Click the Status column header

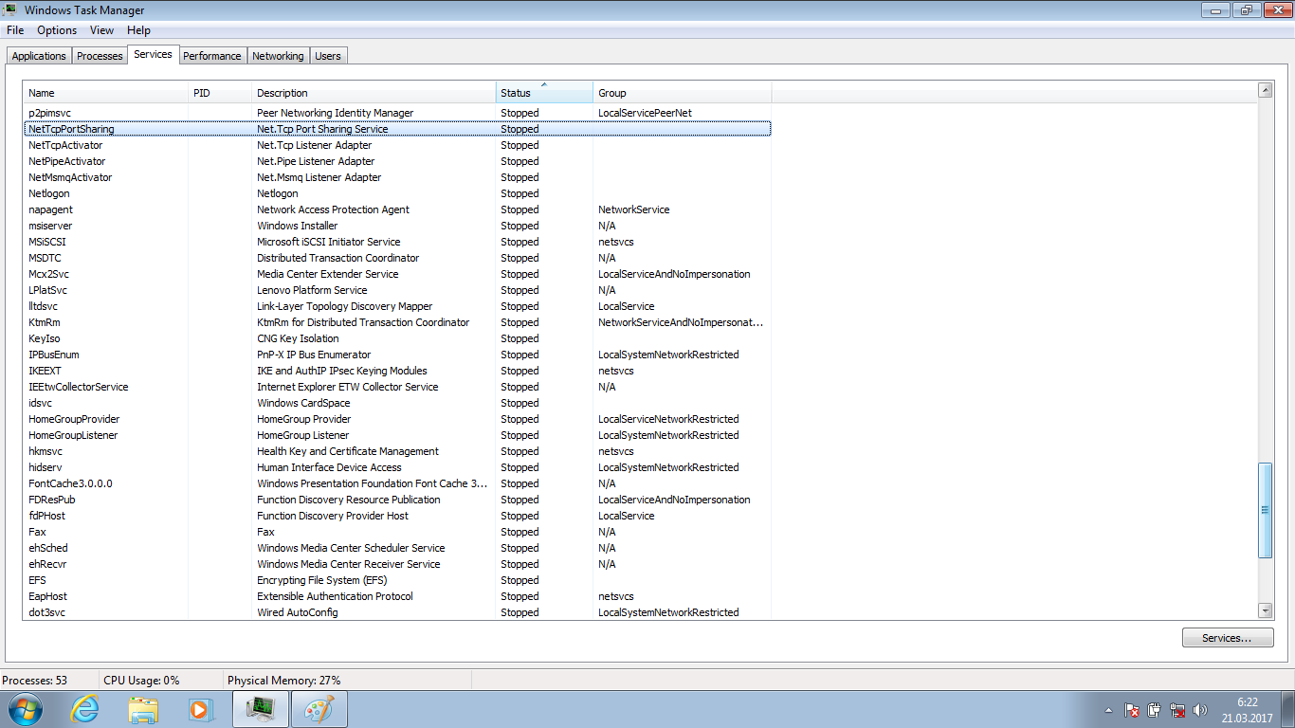(x=544, y=93)
